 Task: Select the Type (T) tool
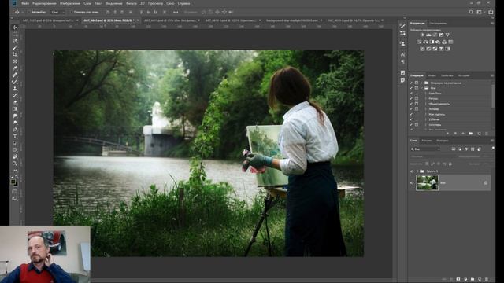(x=15, y=136)
